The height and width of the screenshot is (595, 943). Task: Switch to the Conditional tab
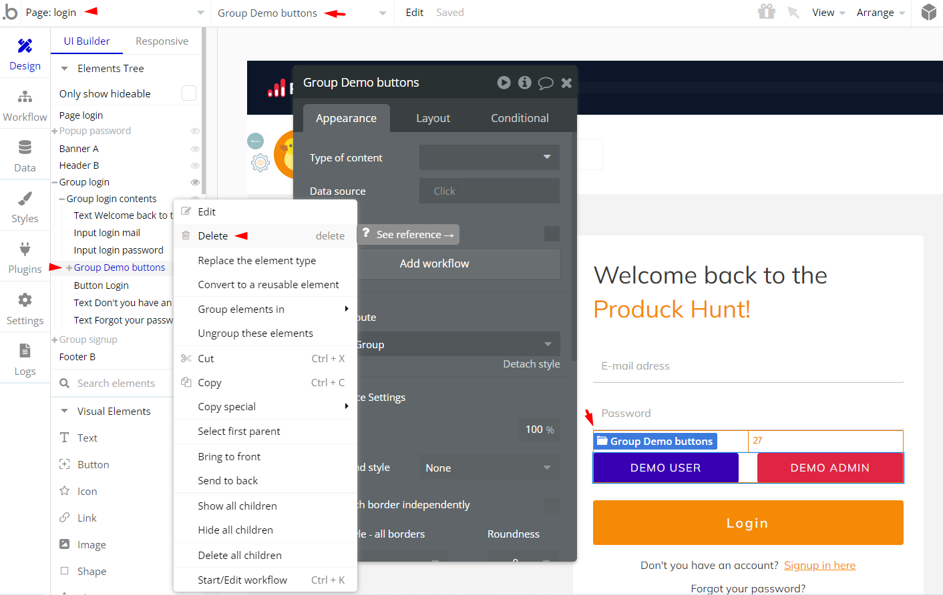[520, 118]
